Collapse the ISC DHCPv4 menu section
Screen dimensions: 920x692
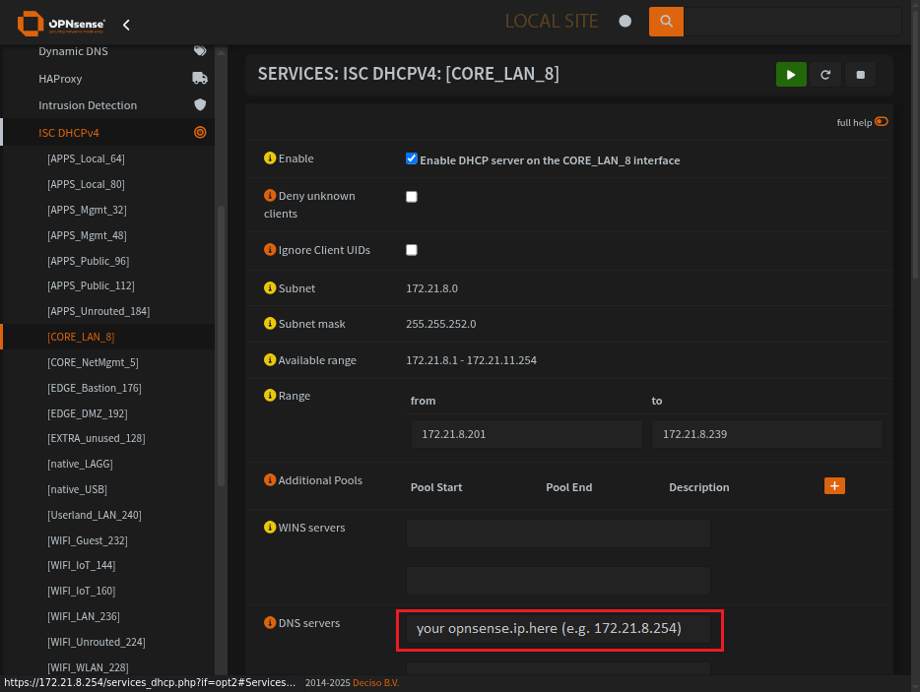pyautogui.click(x=69, y=133)
